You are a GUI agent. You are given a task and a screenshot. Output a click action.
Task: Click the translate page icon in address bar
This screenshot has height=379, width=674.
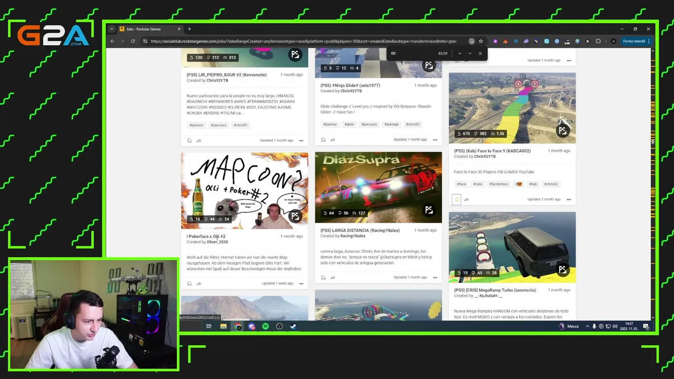tap(471, 41)
